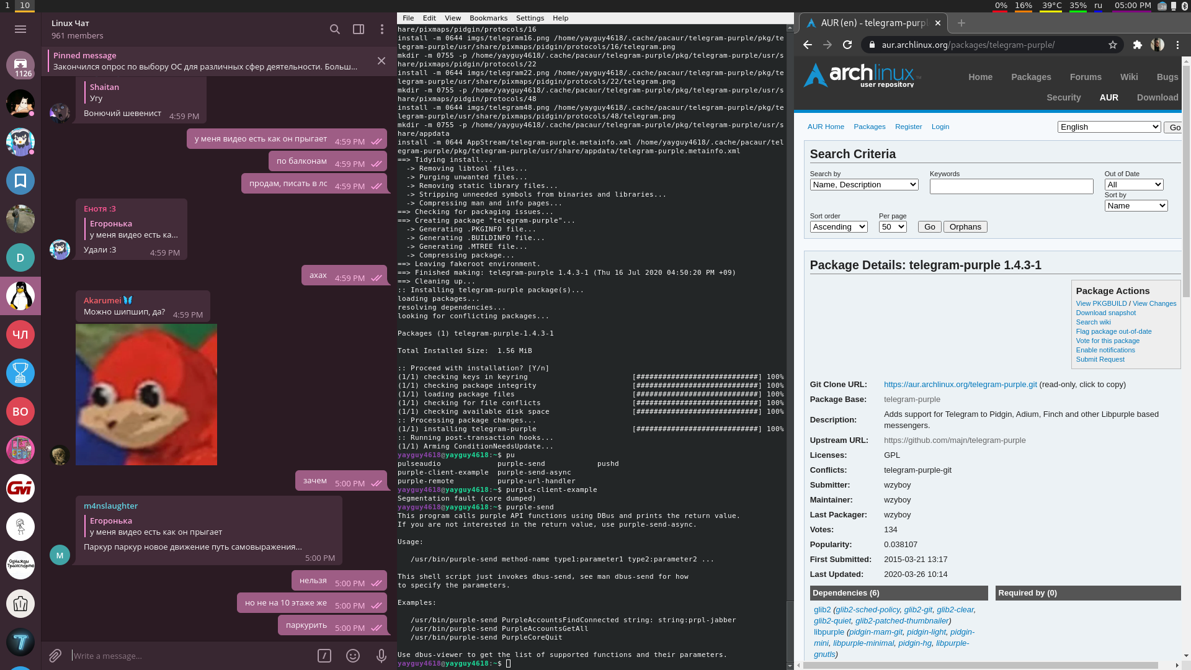Click the horizontal scrollbar of AUR page

click(x=981, y=666)
